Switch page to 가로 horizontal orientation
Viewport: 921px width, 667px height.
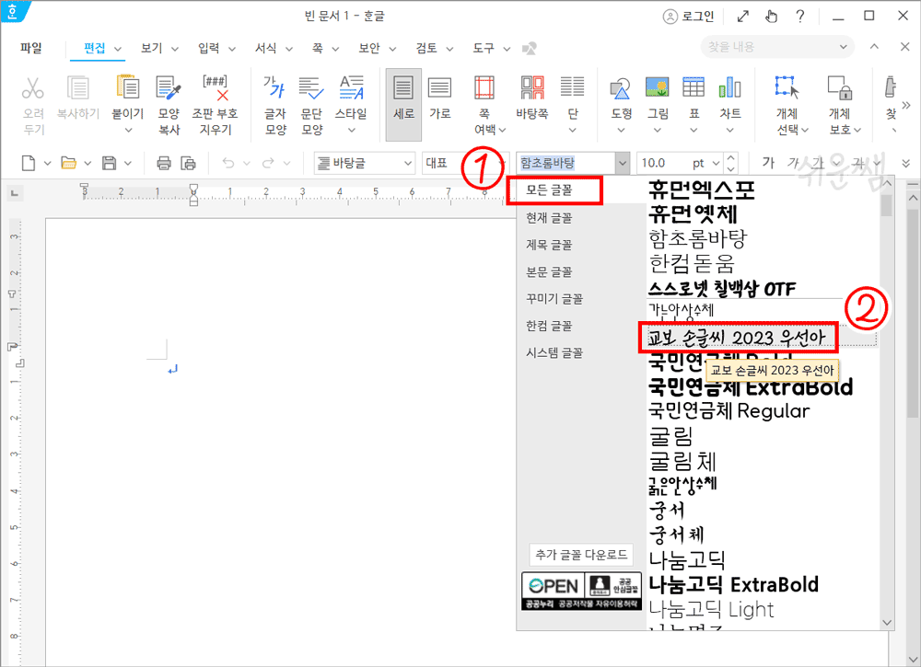click(439, 101)
